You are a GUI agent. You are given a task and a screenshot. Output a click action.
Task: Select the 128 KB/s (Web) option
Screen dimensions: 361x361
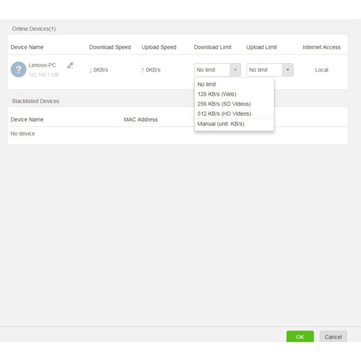click(217, 94)
